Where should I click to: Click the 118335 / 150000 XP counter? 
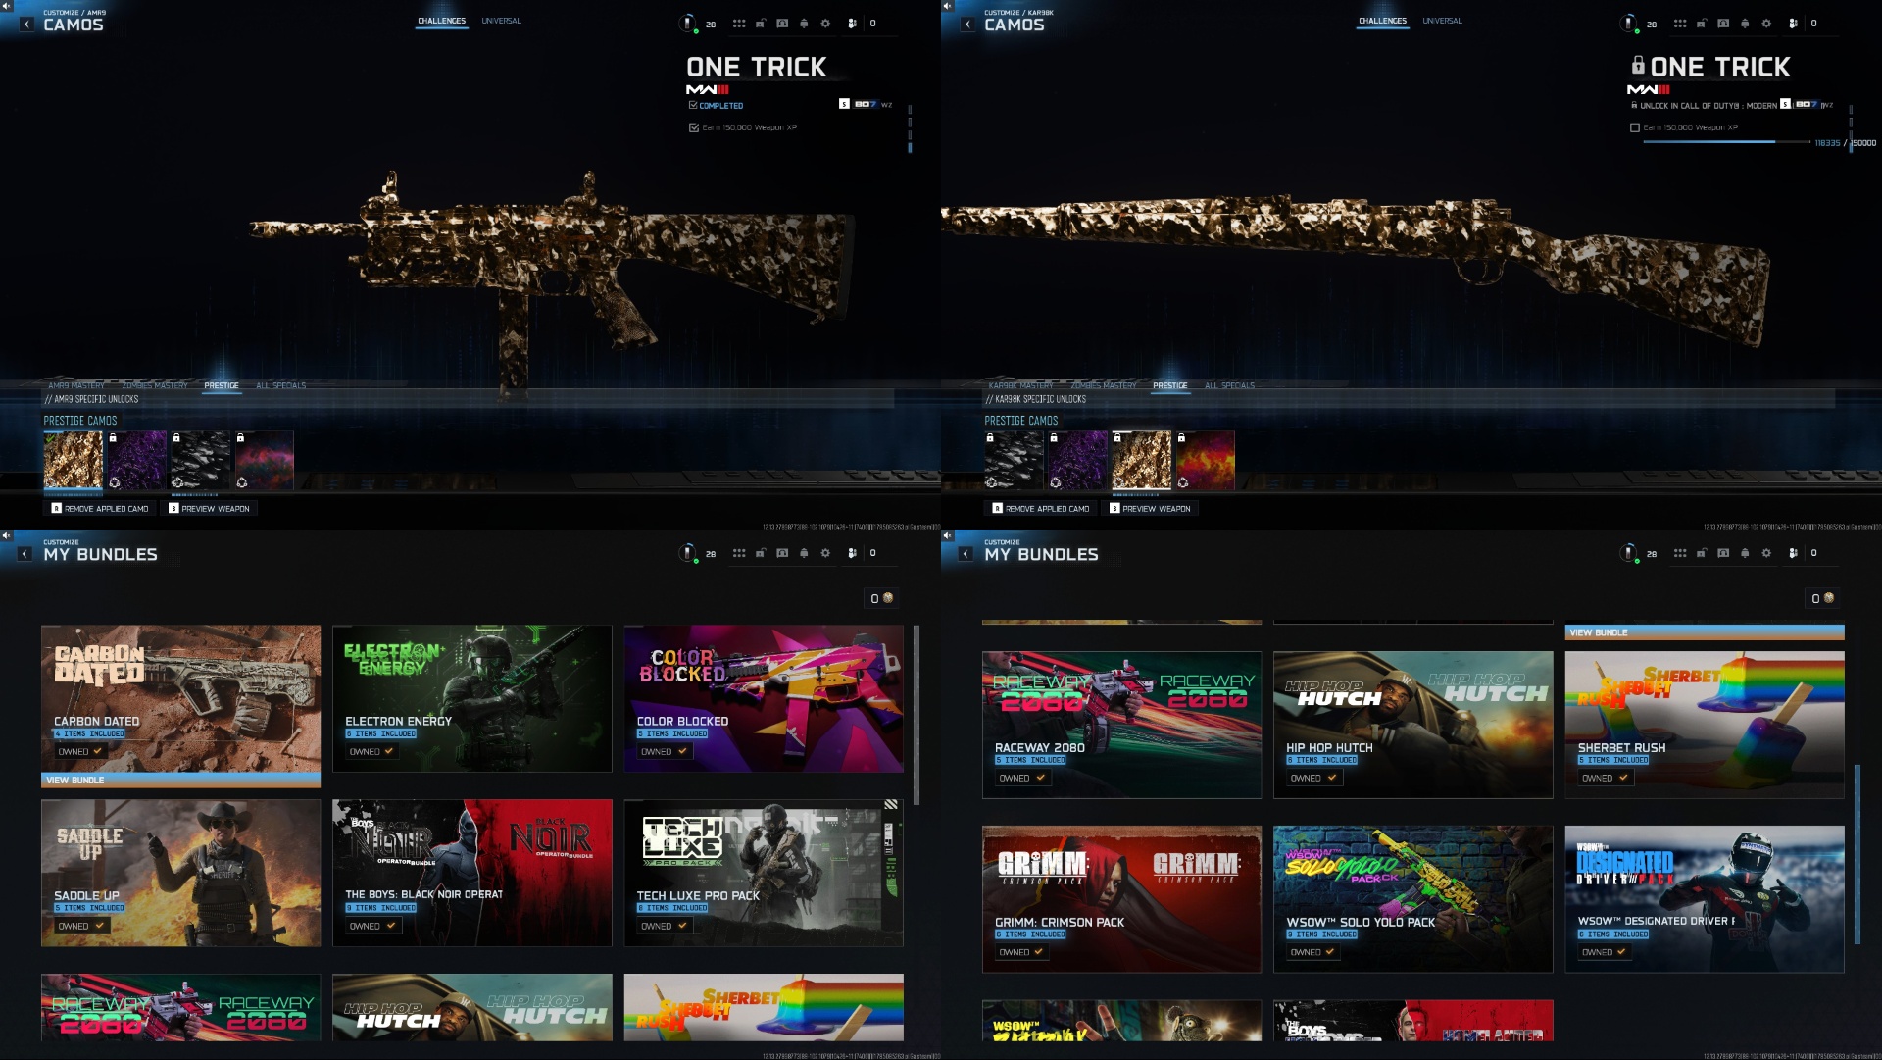[1845, 143]
